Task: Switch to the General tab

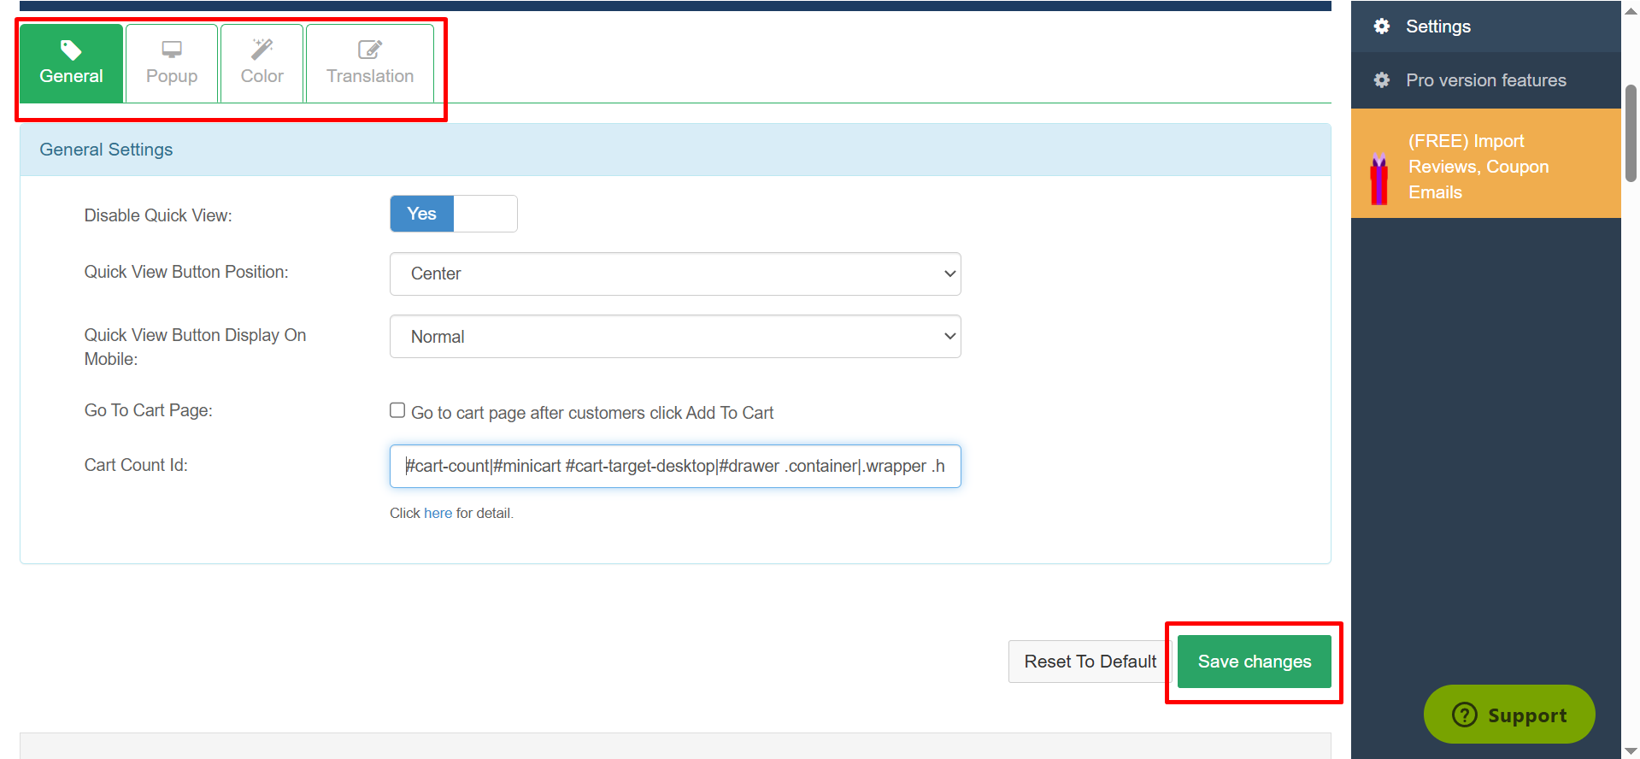Action: pyautogui.click(x=72, y=63)
